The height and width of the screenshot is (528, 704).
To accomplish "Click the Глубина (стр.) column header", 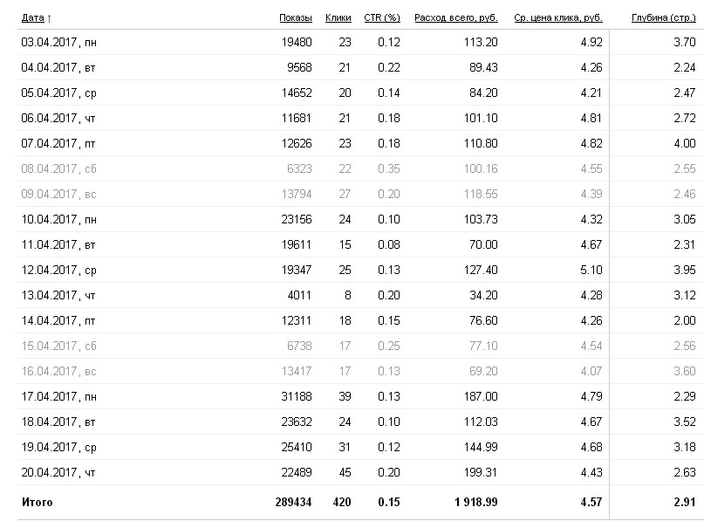I will click(663, 17).
